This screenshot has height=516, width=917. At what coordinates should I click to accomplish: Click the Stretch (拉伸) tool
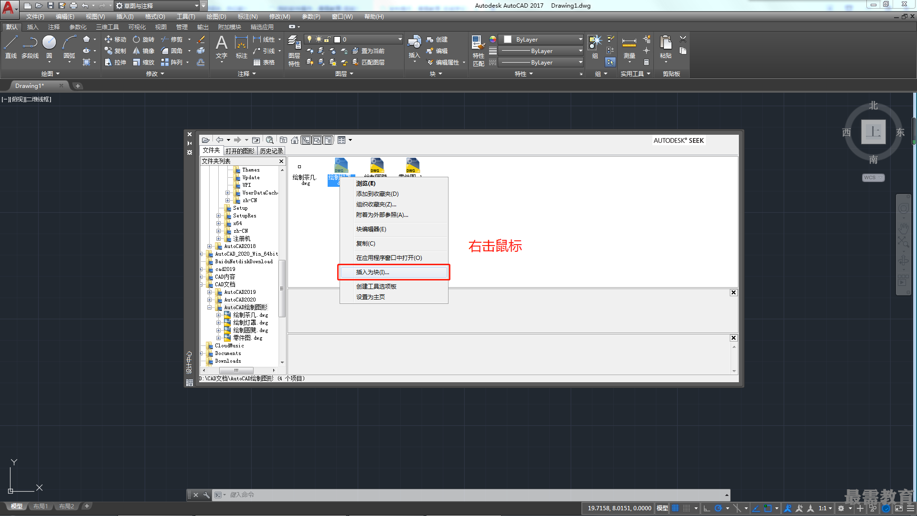pyautogui.click(x=115, y=62)
